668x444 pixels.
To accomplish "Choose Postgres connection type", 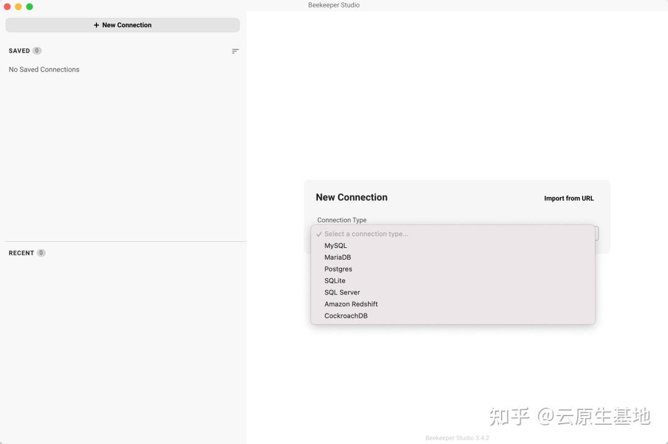I will tap(338, 269).
